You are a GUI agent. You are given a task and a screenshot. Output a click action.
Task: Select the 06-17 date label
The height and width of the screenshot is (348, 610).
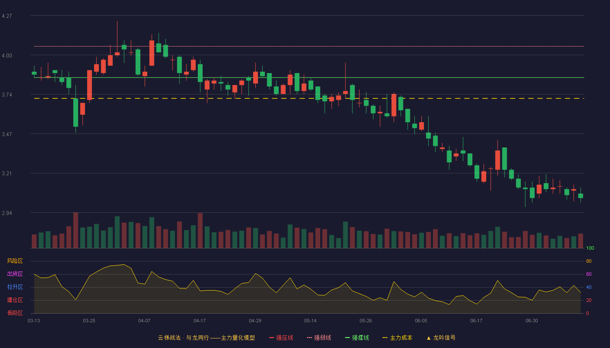click(476, 321)
